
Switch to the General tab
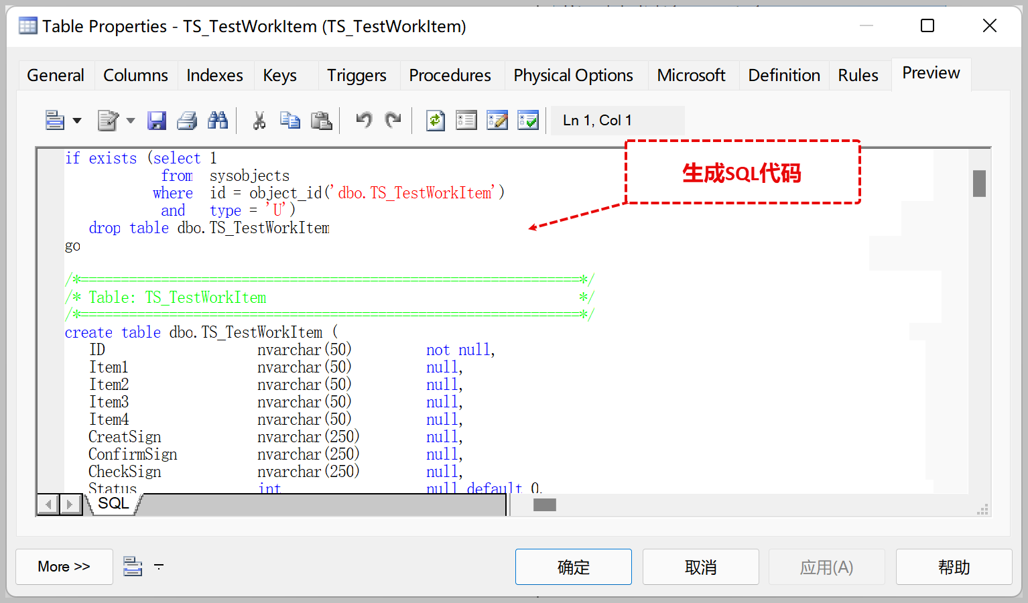click(56, 75)
